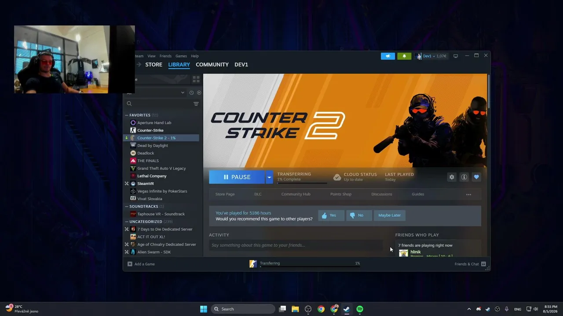
Task: Open more links with the three-dots icon
Action: tap(468, 194)
